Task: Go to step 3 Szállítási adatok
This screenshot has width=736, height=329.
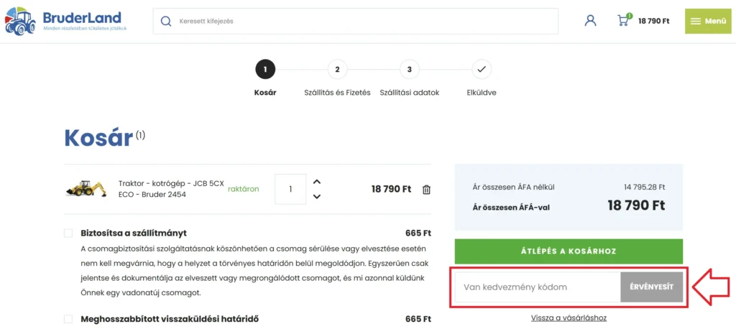Action: [x=410, y=70]
